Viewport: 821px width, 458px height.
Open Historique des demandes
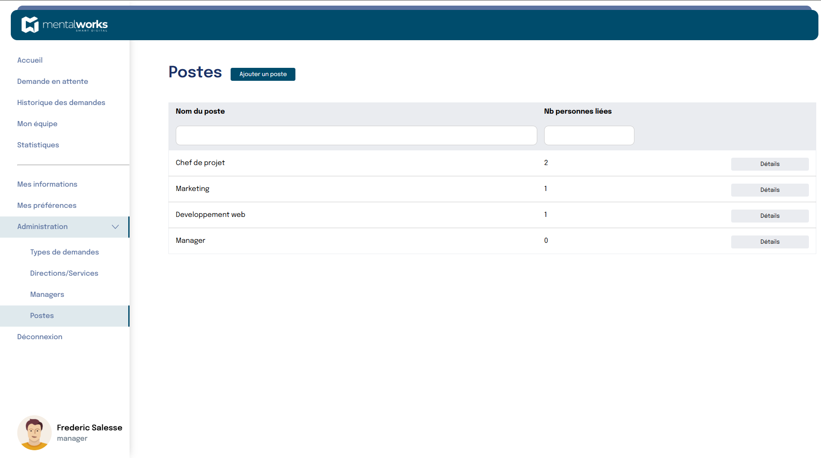point(61,103)
